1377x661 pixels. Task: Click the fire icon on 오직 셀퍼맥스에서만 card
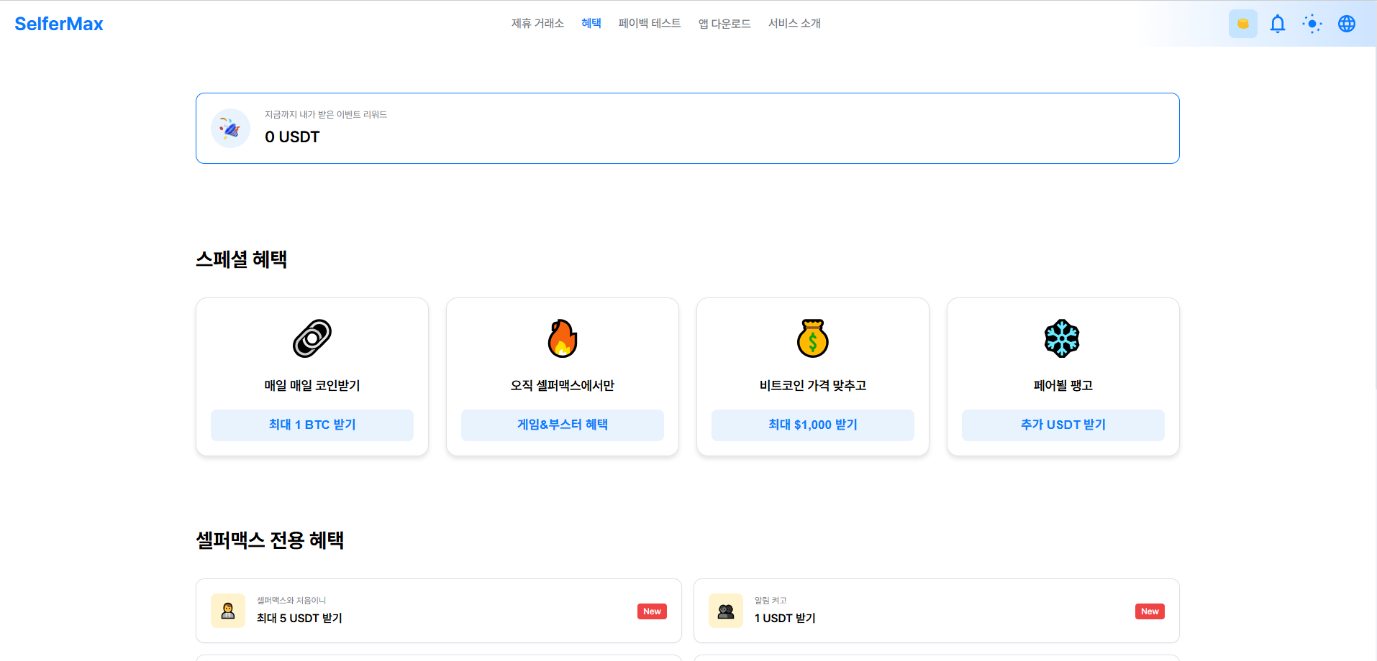563,338
